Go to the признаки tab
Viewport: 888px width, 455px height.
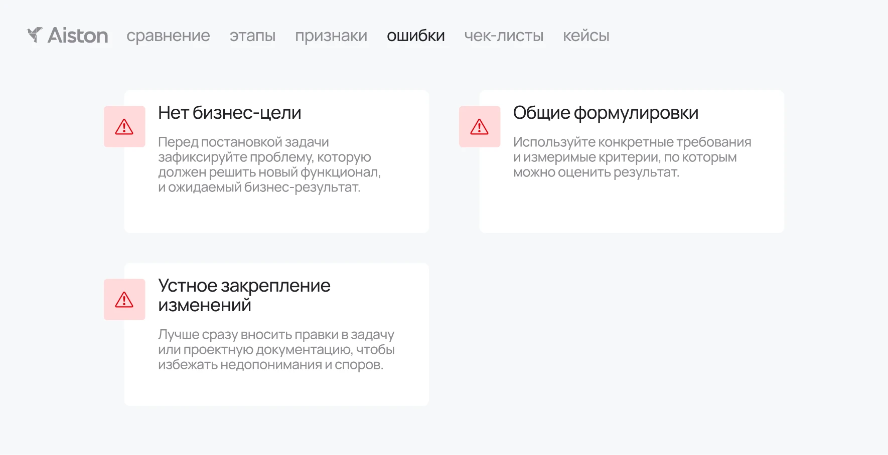click(331, 36)
